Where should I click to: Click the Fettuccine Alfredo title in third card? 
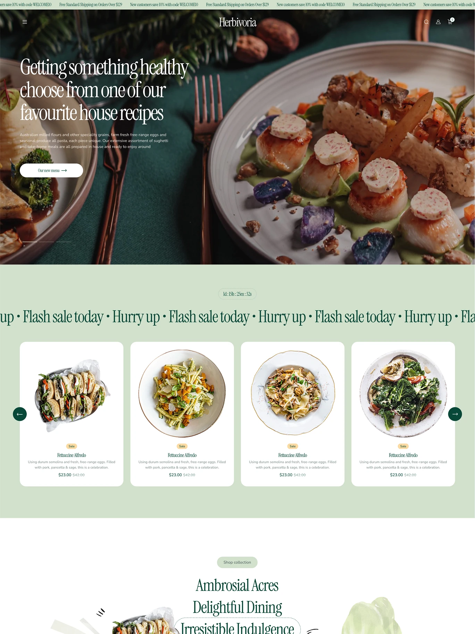pos(293,455)
